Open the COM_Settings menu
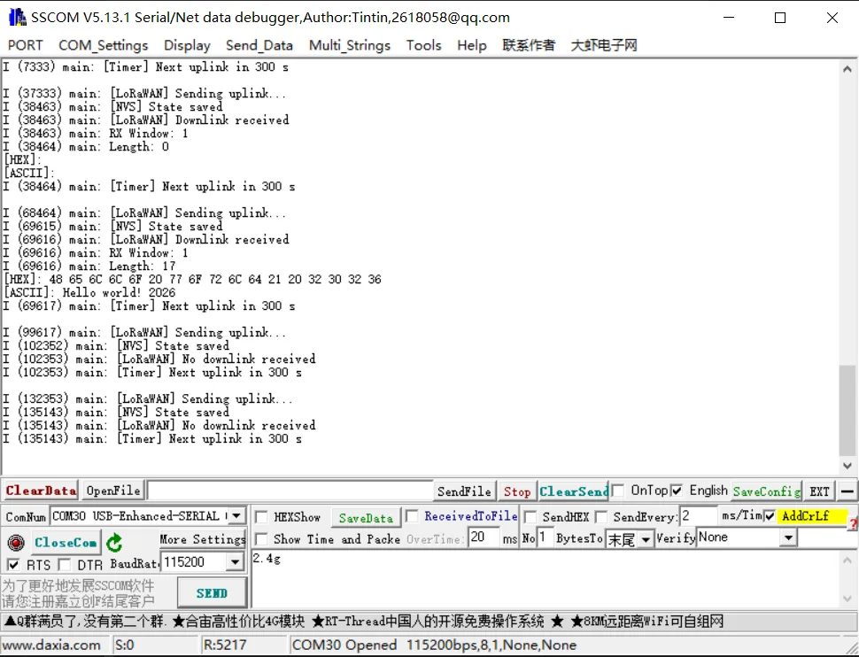 103,45
